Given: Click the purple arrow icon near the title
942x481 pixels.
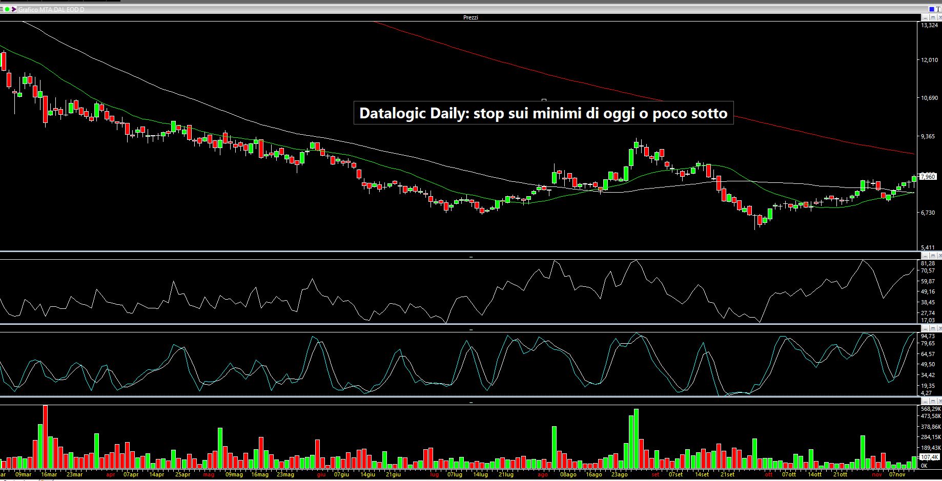Looking at the screenshot, I should click(13, 9).
